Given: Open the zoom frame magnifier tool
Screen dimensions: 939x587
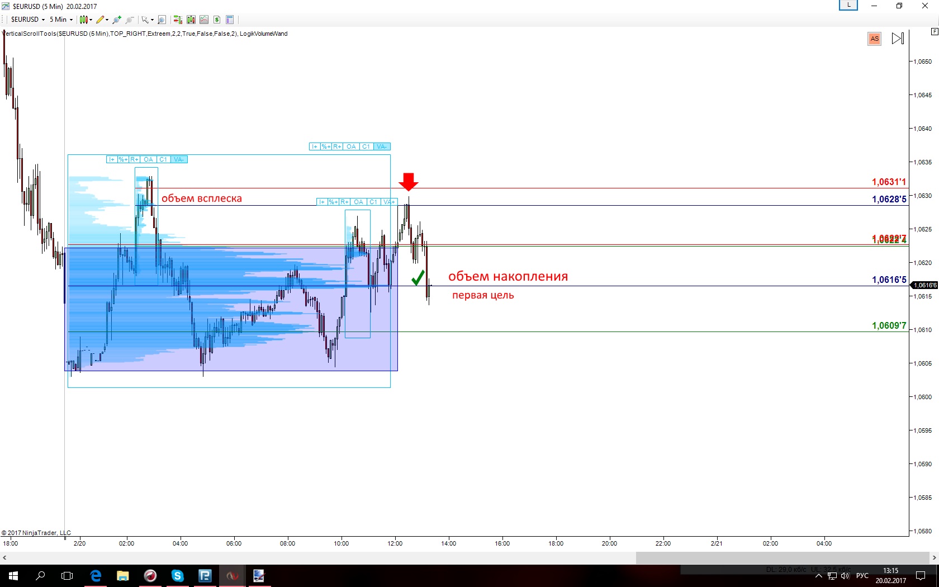Looking at the screenshot, I should [162, 20].
